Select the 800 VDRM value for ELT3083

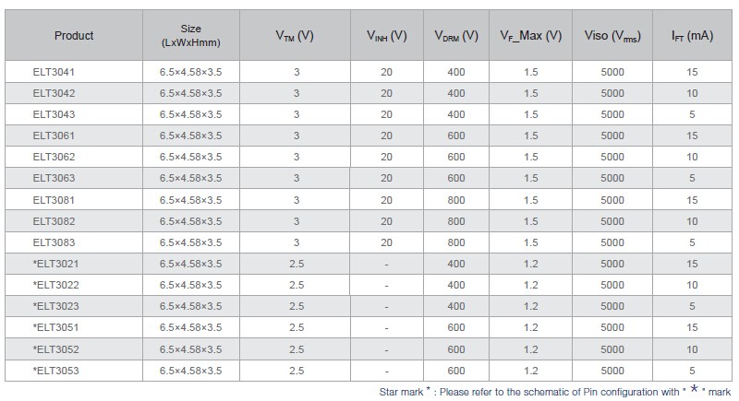[x=456, y=242]
